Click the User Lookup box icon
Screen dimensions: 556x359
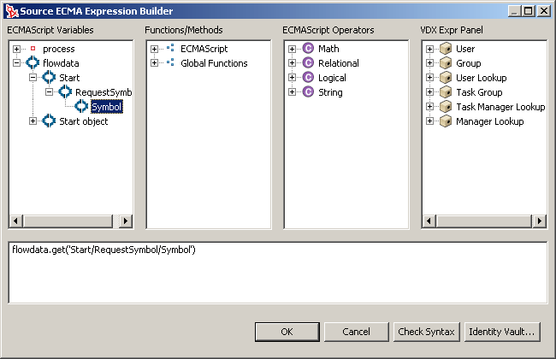[x=446, y=78]
